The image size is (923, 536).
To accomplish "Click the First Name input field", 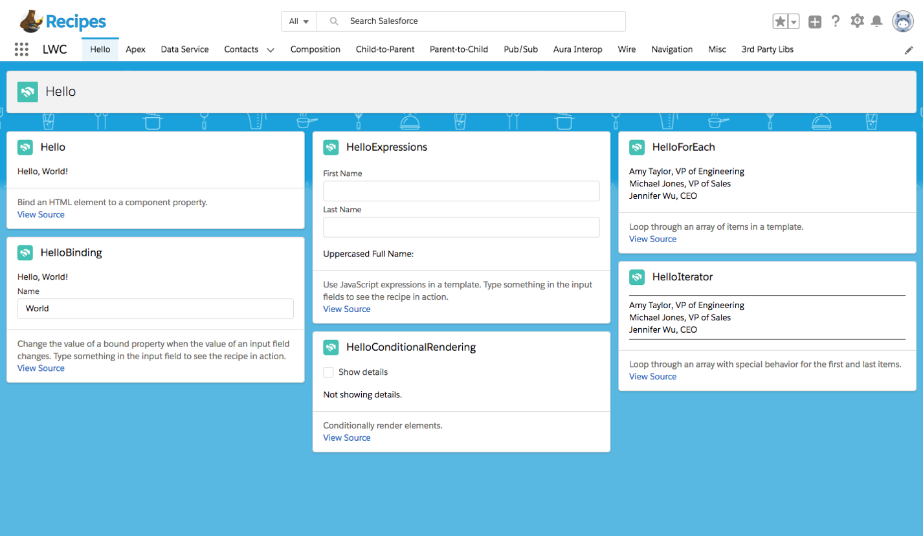I will pos(461,191).
